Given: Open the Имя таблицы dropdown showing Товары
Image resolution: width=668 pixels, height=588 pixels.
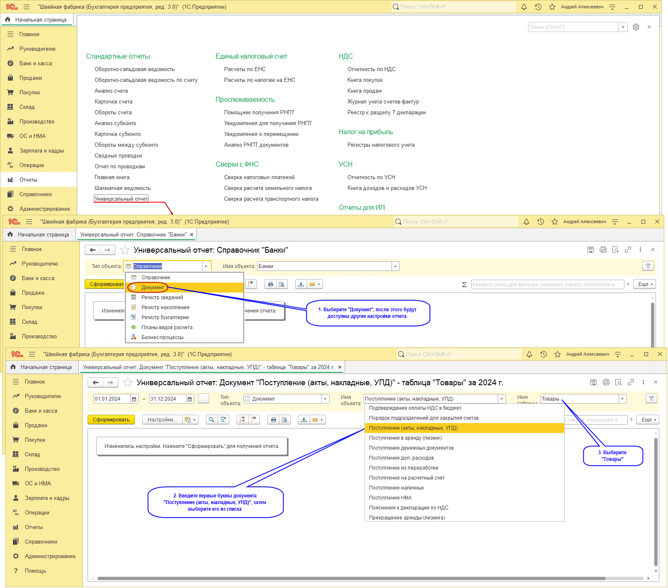Looking at the screenshot, I should (622, 399).
